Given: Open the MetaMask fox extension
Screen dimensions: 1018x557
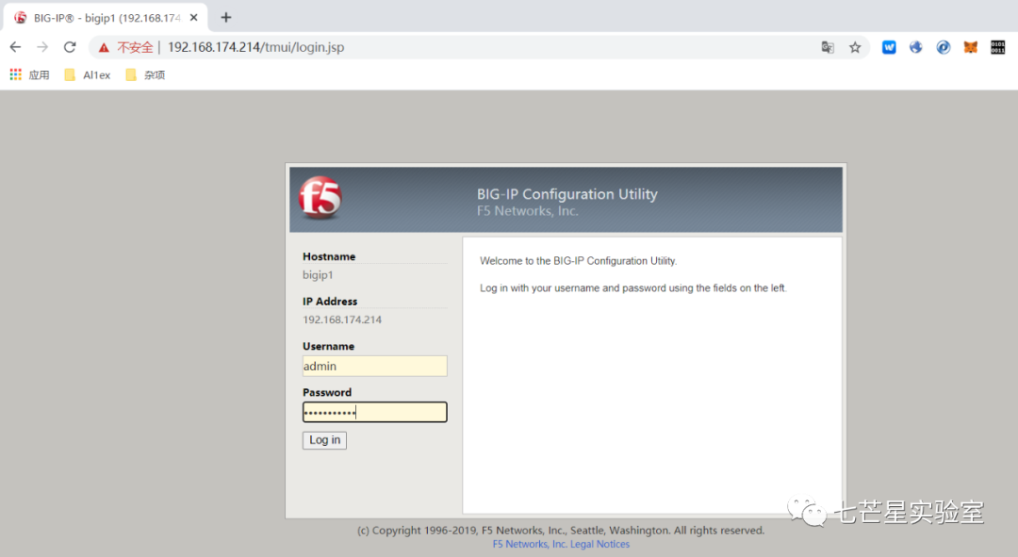Looking at the screenshot, I should (971, 47).
